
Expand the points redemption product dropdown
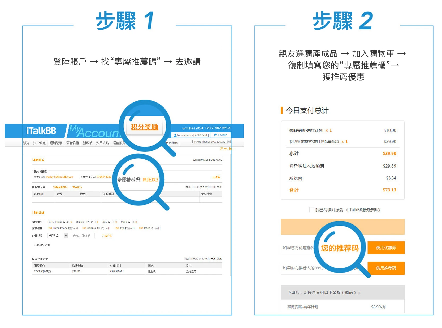66,236
